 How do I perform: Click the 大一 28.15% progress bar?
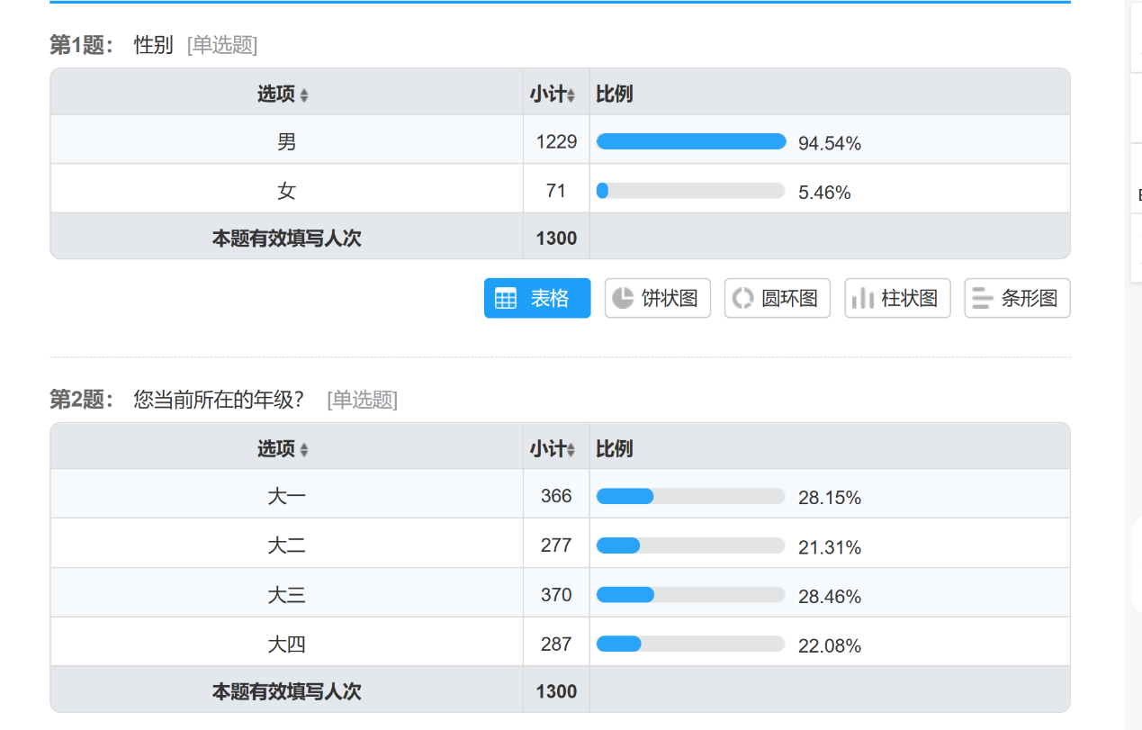[x=690, y=496]
